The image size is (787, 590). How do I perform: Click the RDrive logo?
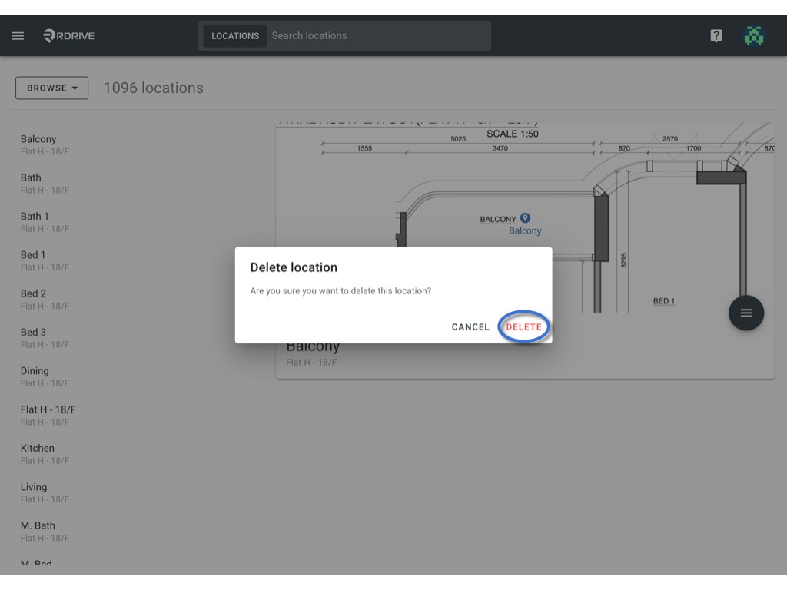[x=68, y=35]
